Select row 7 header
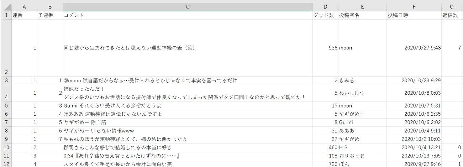This screenshot has height=167, width=463. [6, 122]
